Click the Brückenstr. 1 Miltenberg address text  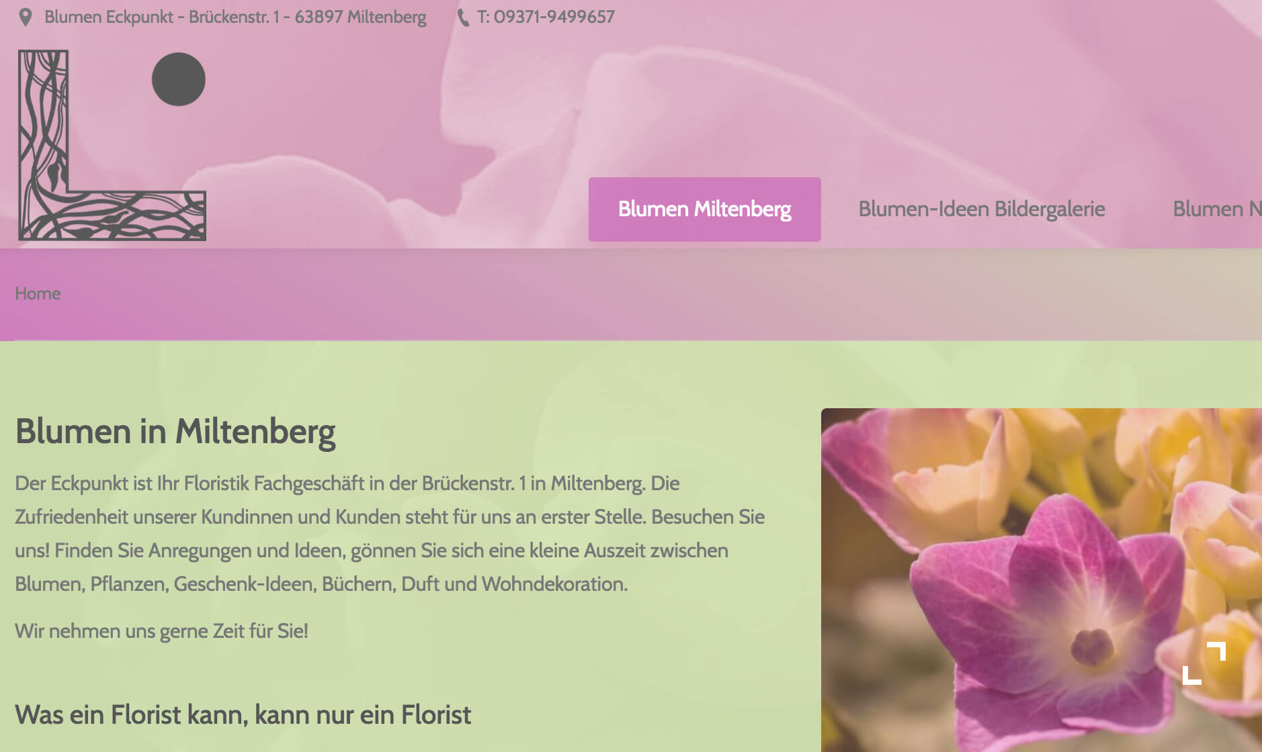[235, 17]
